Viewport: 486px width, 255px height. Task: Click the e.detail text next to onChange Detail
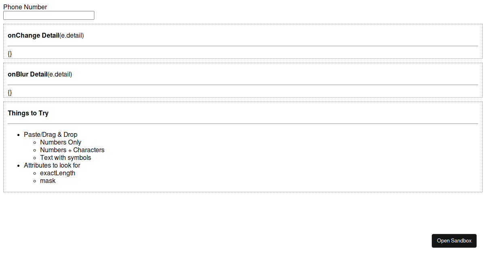tap(72, 36)
